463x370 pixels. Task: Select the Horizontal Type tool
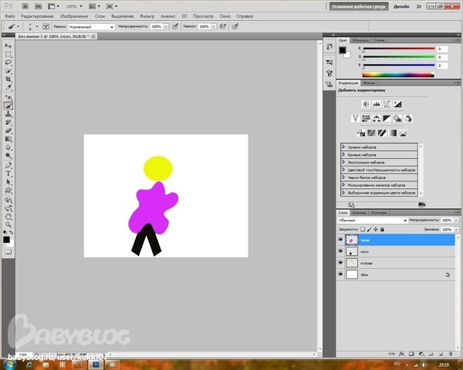(x=8, y=173)
